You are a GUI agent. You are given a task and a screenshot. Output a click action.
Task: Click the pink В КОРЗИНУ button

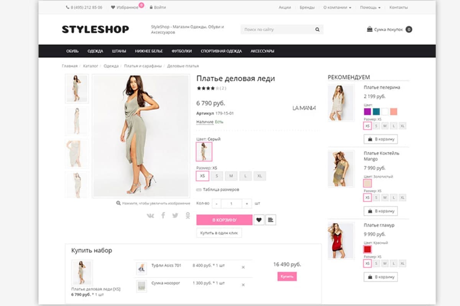click(224, 220)
